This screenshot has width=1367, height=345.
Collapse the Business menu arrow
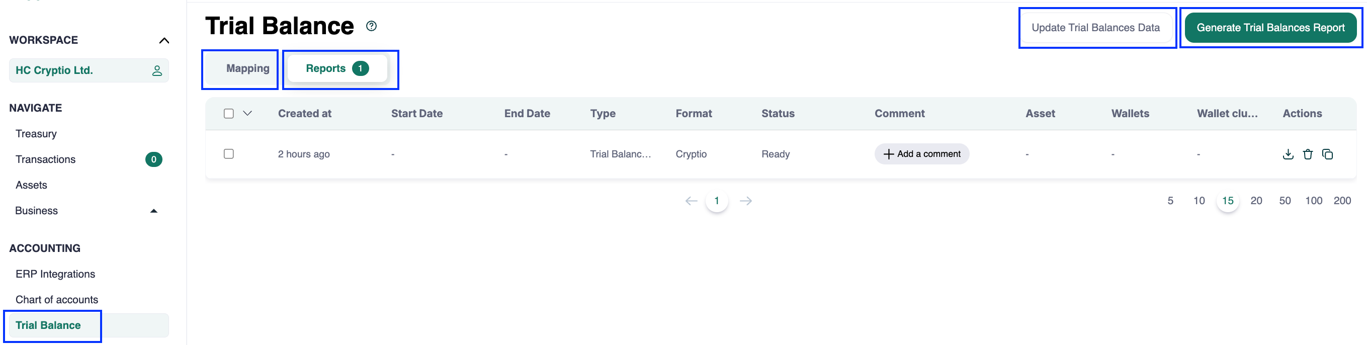click(x=154, y=211)
